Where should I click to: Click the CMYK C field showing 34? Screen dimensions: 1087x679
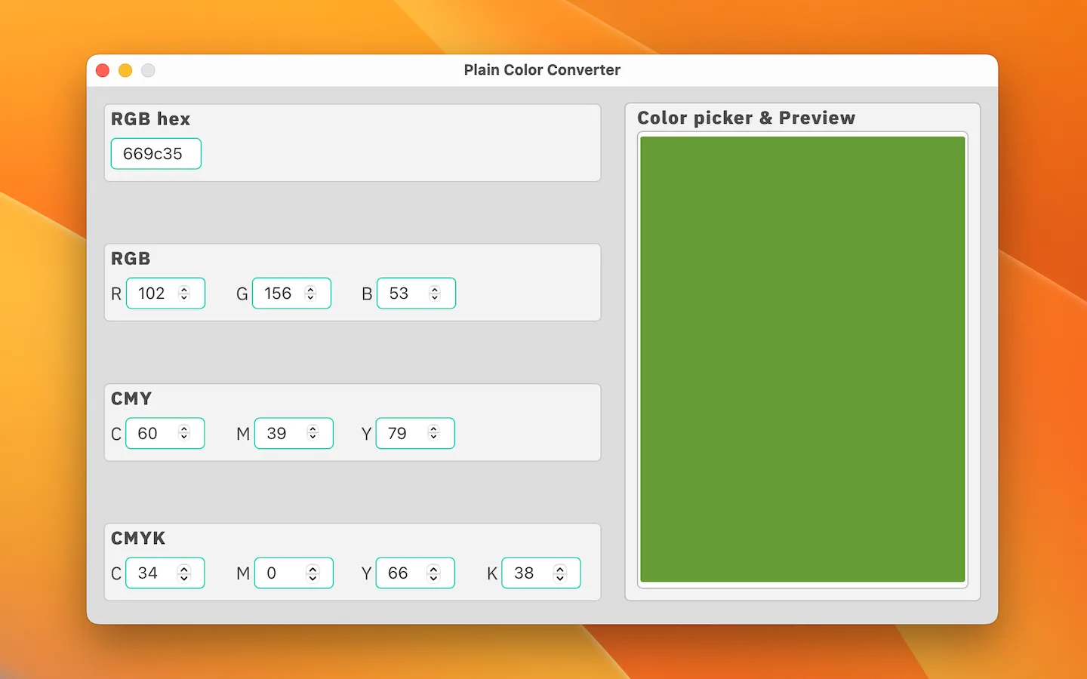click(x=165, y=573)
